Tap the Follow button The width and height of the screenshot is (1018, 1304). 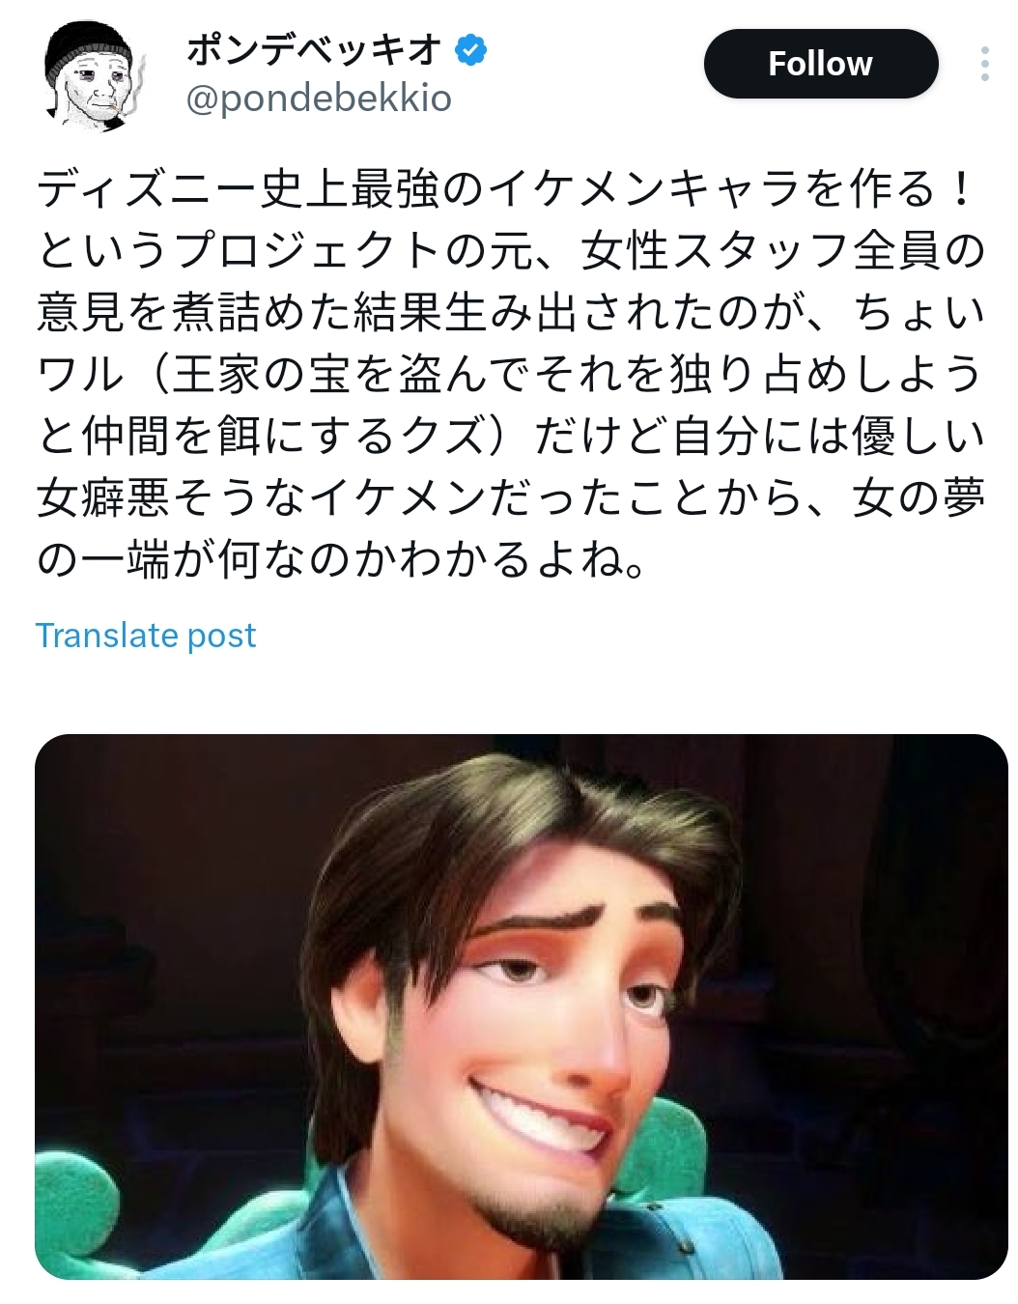click(x=821, y=64)
